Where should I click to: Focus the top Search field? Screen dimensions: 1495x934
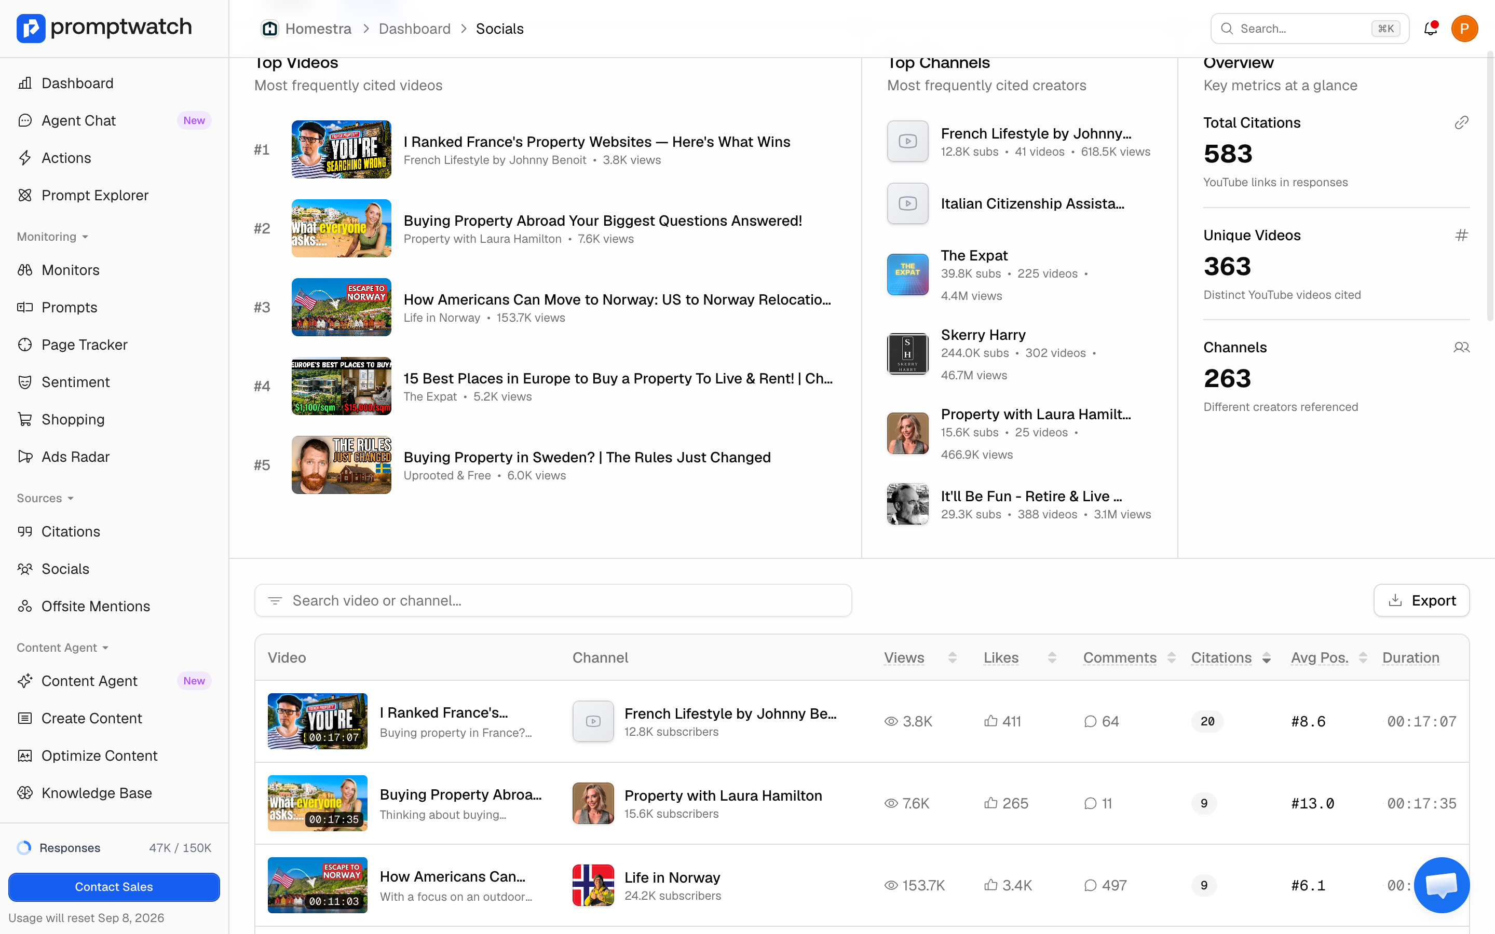pos(1310,29)
